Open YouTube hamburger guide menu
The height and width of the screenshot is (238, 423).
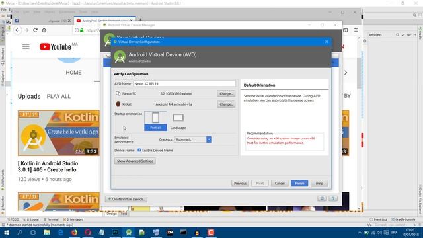click(x=26, y=47)
